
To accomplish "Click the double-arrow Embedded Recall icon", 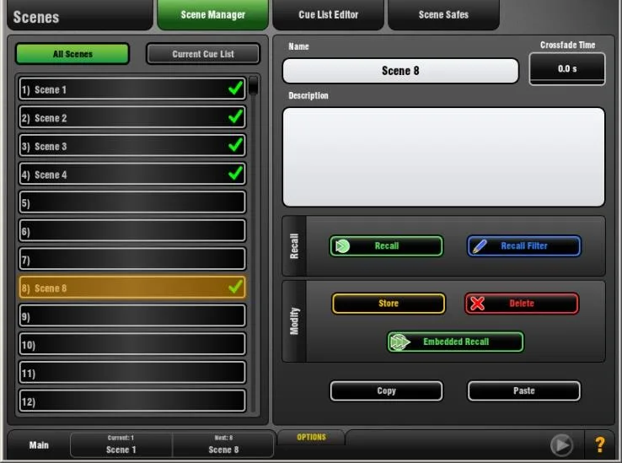I will click(399, 342).
